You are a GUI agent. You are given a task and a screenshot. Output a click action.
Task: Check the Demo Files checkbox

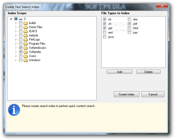[21, 27]
